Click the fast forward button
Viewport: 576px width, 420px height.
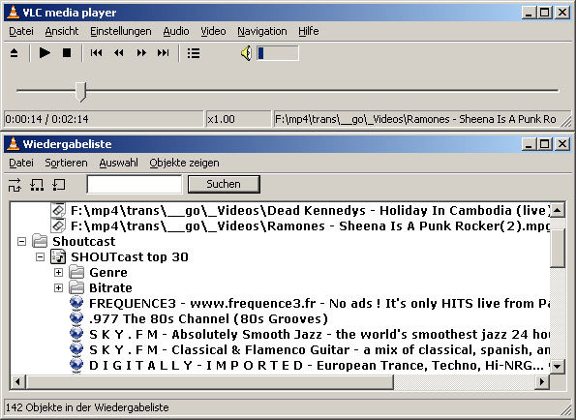[141, 53]
